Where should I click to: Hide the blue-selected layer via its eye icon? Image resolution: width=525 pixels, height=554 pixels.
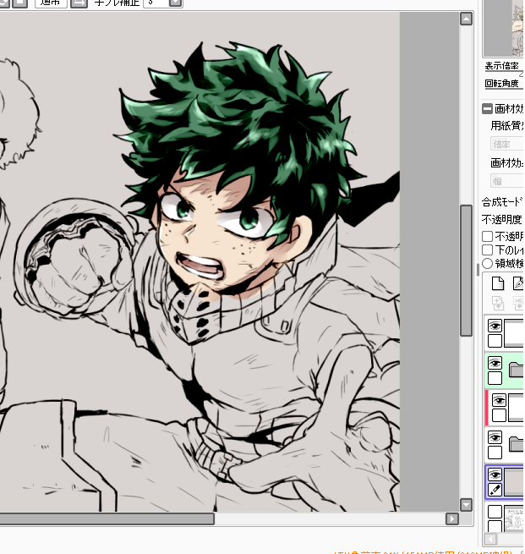(495, 474)
